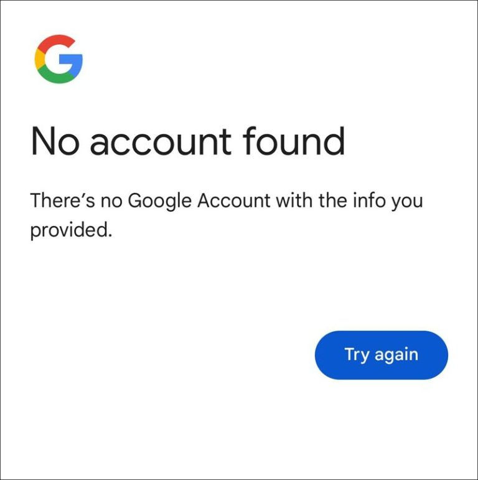Retry sign-in with Try again
478x480 pixels.
tap(382, 355)
